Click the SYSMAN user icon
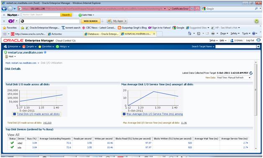Viewport: 263px width, 158px height. (x=232, y=41)
